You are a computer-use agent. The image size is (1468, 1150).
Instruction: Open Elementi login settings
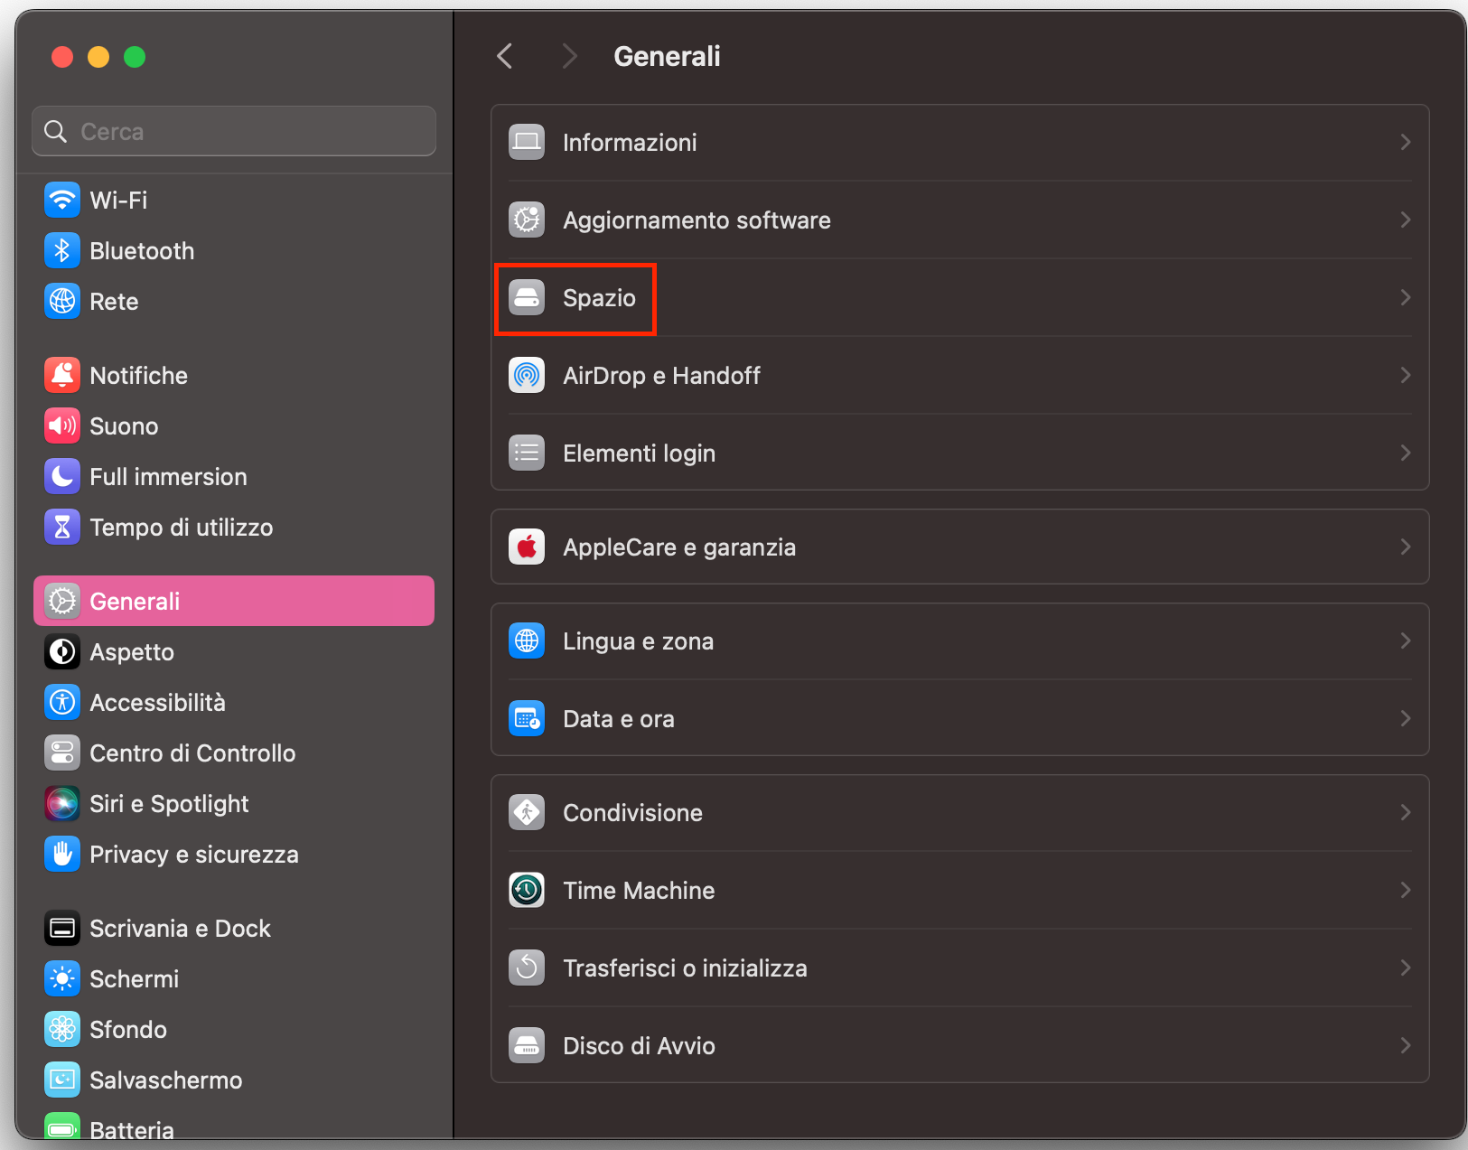pos(639,453)
